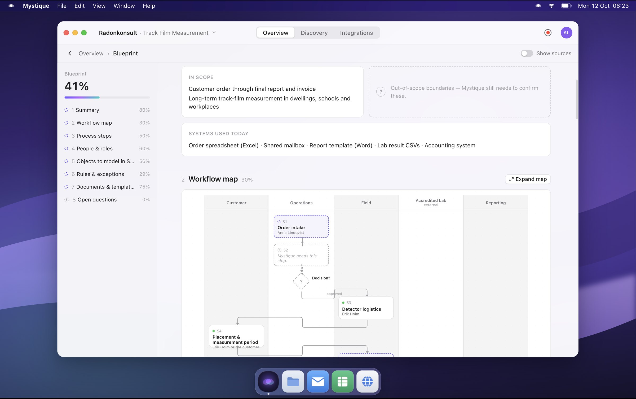
Task: Jump to 4 People & roles section
Action: click(x=107, y=148)
